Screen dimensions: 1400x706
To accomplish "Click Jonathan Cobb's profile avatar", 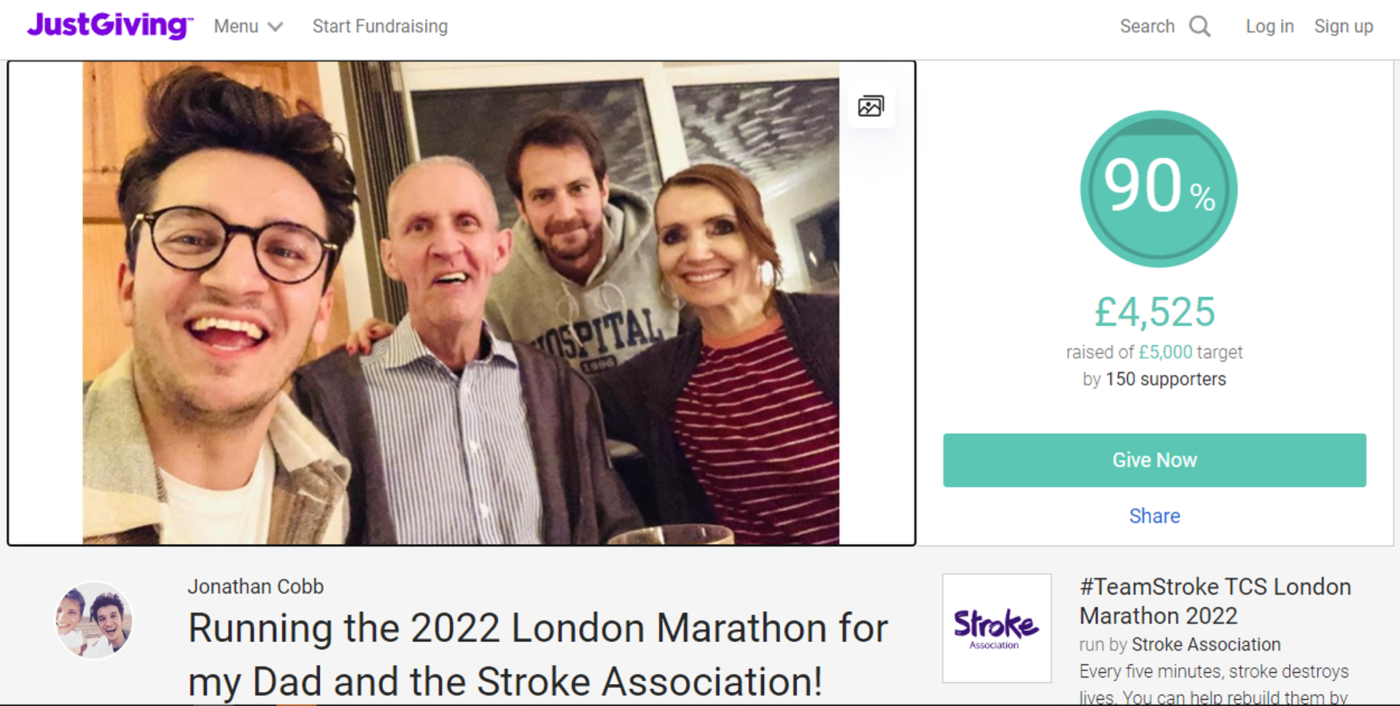I will [94, 621].
